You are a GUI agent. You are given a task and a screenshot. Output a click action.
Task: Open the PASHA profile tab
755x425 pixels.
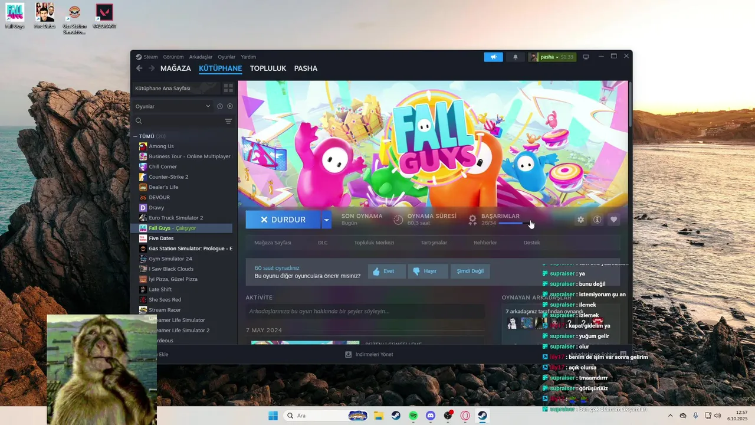coord(306,68)
